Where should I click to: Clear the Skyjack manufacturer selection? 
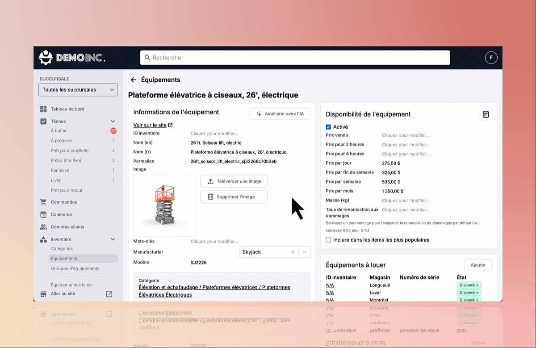tap(293, 252)
